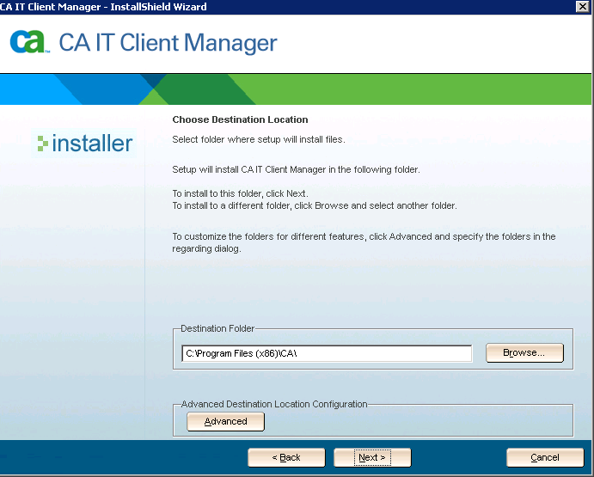The width and height of the screenshot is (594, 477).
Task: Click the CA logo icon
Action: (28, 41)
